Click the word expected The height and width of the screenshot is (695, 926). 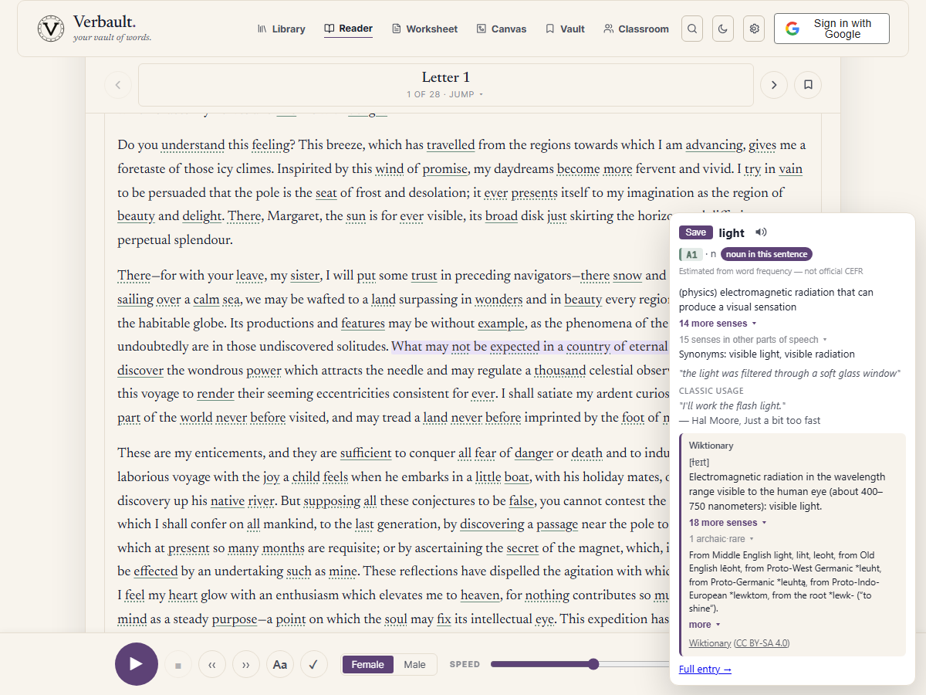tap(515, 347)
